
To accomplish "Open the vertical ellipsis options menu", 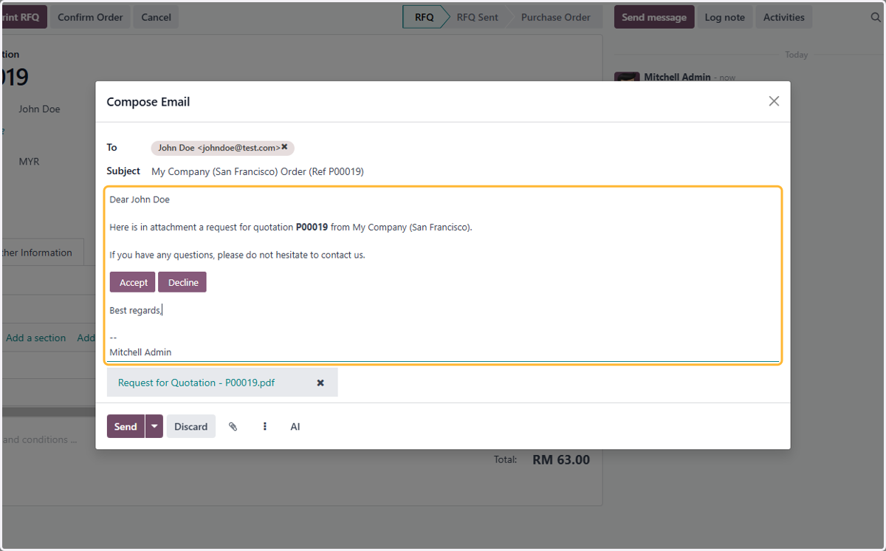I will point(264,426).
